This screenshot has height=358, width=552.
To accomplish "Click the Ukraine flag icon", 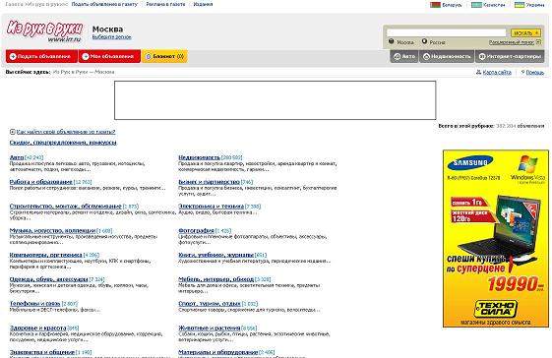I will click(520, 5).
